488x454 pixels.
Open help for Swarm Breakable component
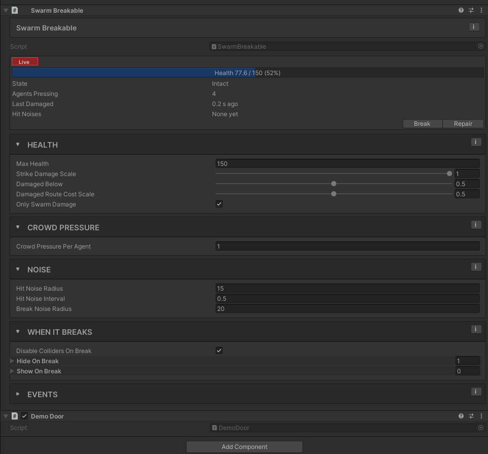tap(461, 10)
